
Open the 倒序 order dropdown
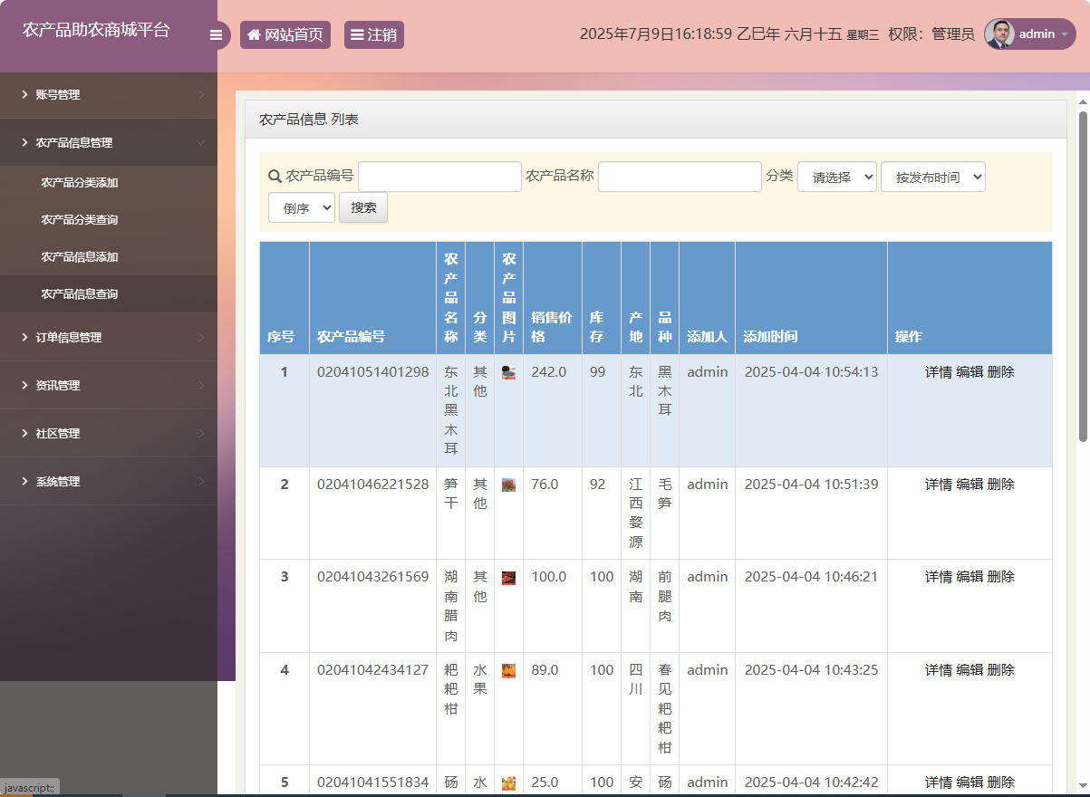tap(301, 207)
